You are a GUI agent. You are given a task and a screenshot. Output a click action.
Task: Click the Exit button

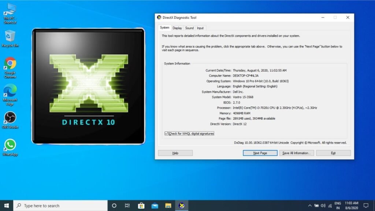pos(333,153)
